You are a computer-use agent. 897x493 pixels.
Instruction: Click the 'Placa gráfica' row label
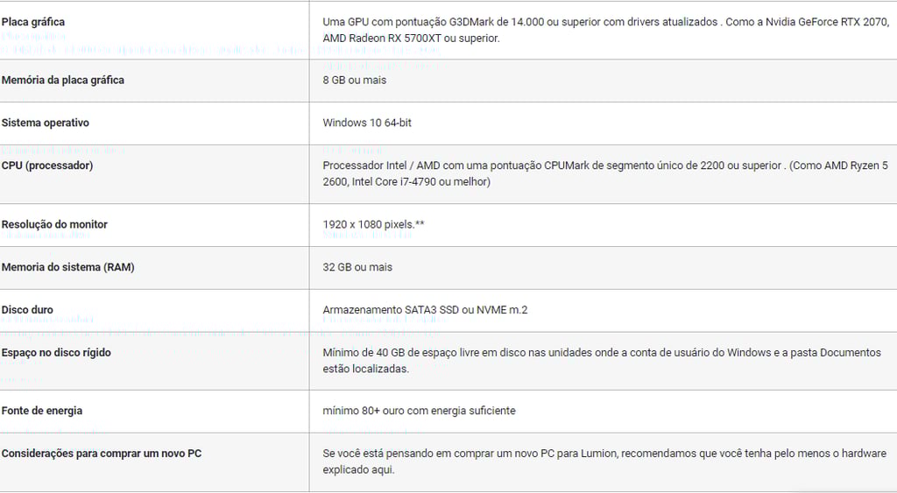[x=33, y=22]
